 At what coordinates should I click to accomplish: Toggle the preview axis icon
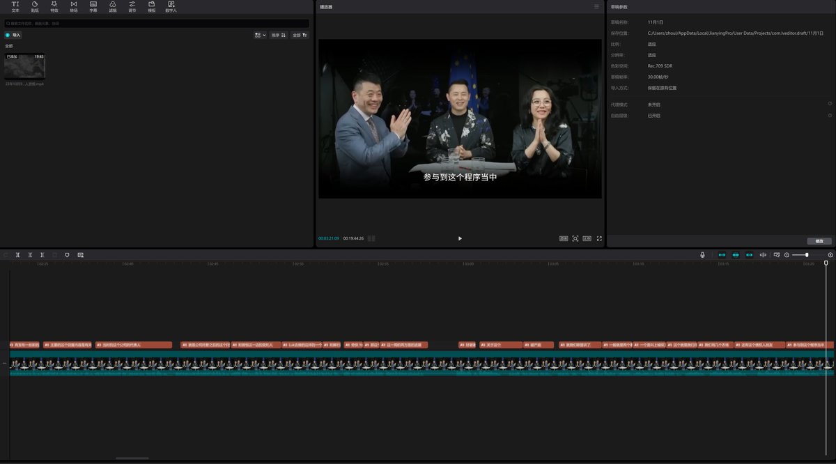pyautogui.click(x=763, y=255)
